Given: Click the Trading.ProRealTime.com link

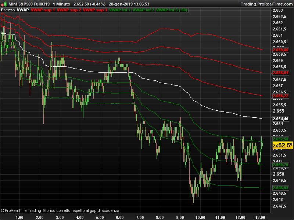Looking at the screenshot, I should pos(267,4).
